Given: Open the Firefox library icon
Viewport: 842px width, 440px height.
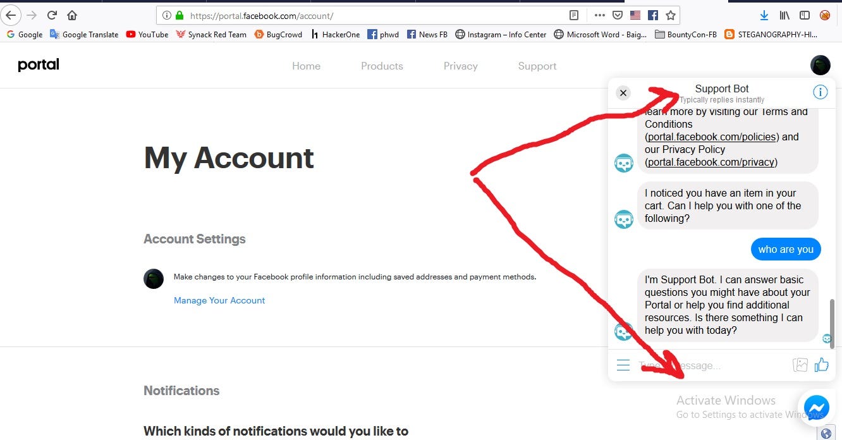Looking at the screenshot, I should tap(784, 15).
